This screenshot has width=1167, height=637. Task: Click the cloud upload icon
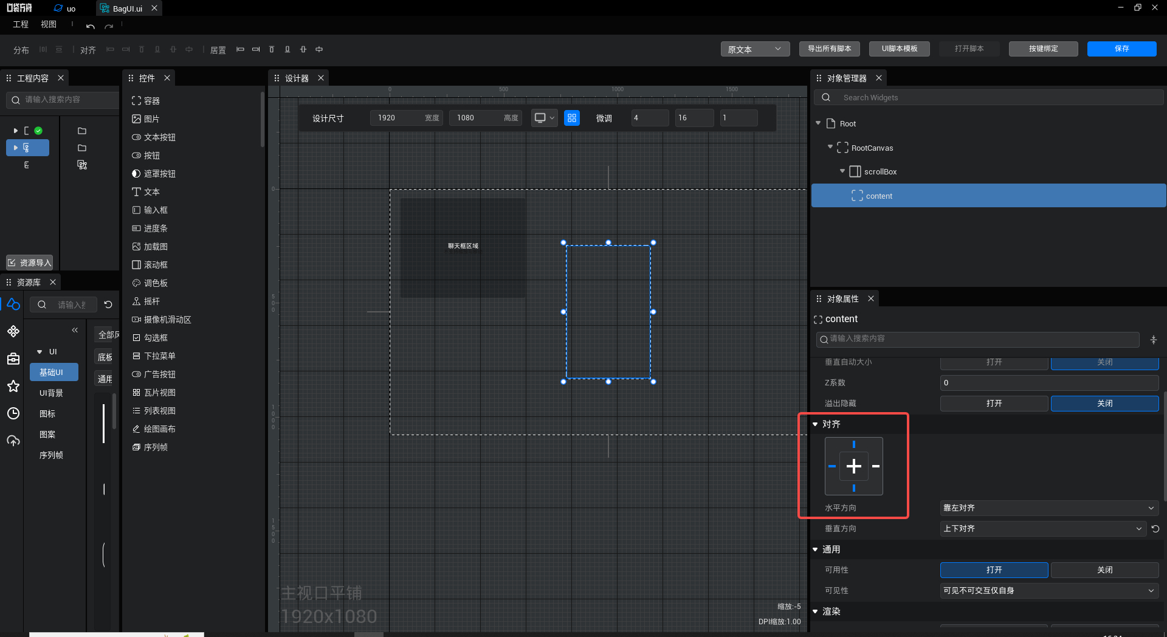[x=13, y=441]
